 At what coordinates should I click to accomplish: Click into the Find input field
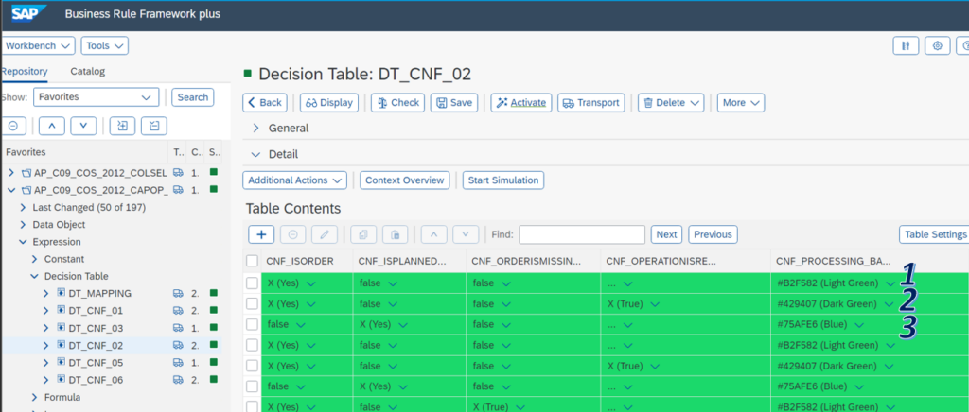point(581,234)
